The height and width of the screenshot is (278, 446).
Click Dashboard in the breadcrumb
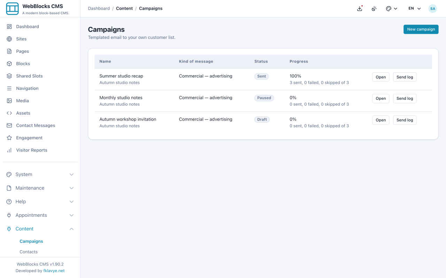99,8
